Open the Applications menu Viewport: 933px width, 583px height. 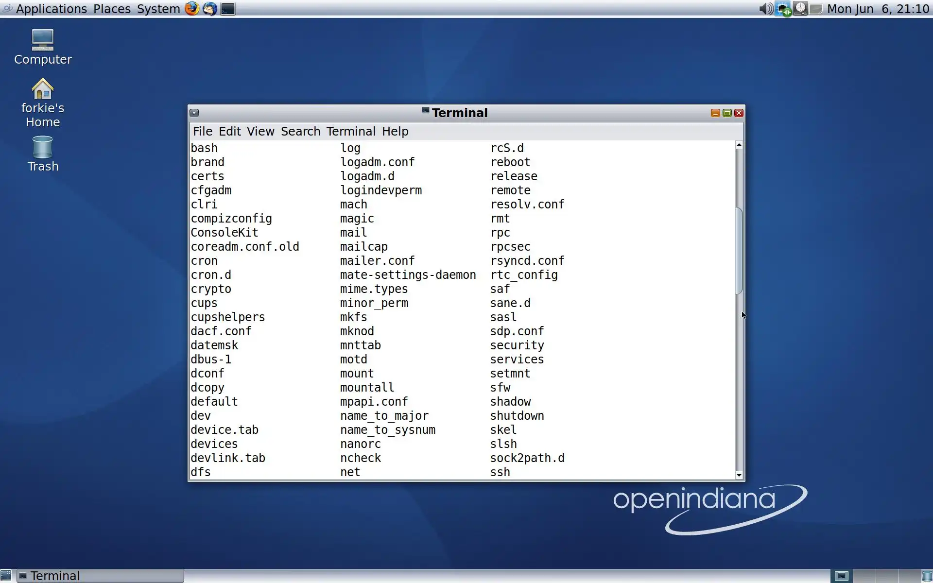coord(51,9)
